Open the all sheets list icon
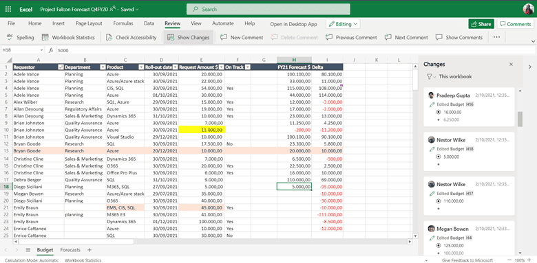 (x=28, y=250)
